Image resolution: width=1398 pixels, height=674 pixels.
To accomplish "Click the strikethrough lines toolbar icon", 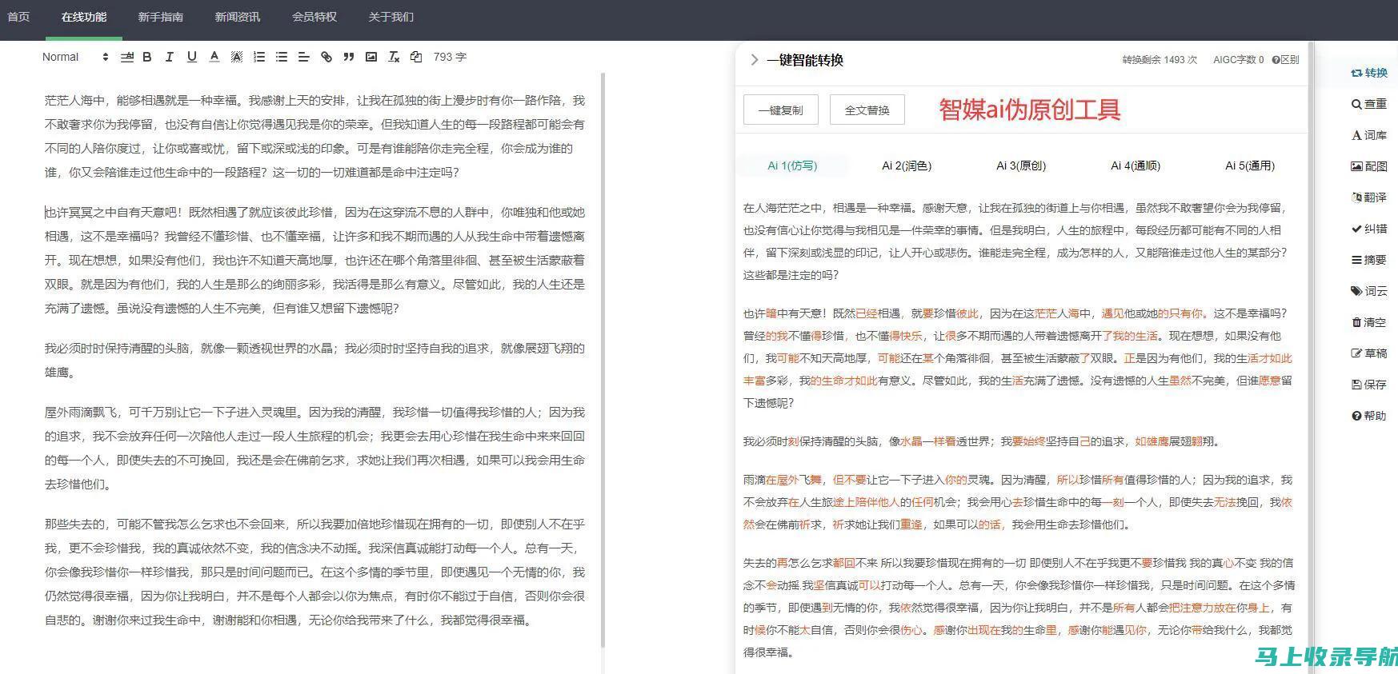I will (126, 57).
